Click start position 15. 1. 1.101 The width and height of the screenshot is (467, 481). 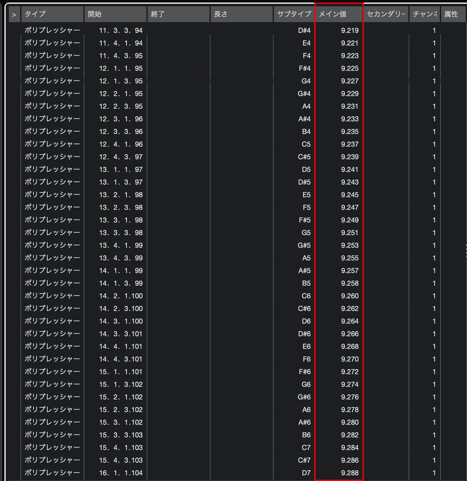click(x=121, y=372)
